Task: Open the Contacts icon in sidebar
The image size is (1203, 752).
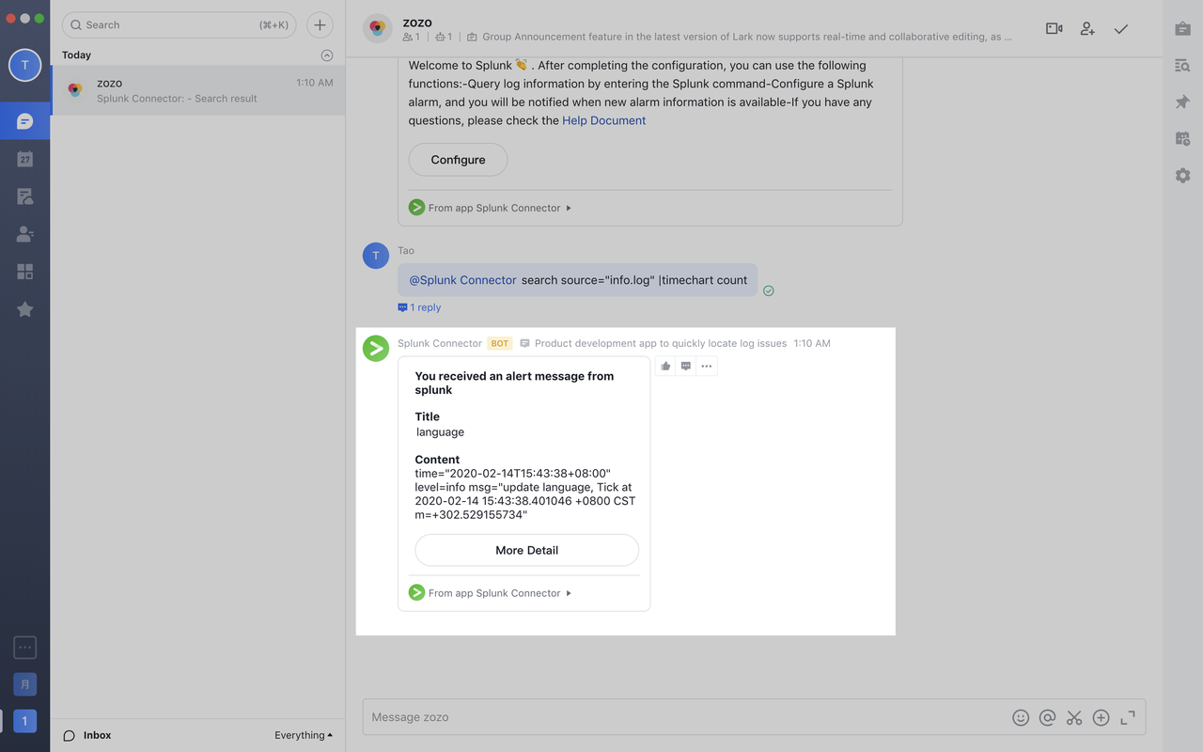Action: pos(25,234)
